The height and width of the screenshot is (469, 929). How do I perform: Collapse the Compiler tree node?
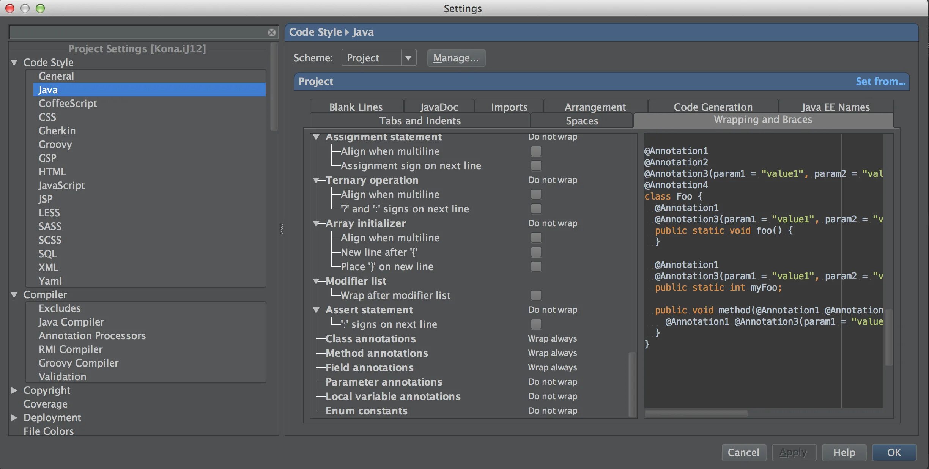(x=14, y=295)
